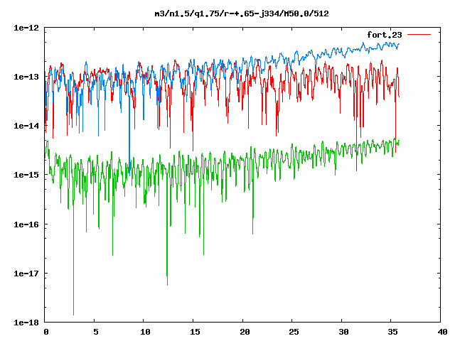Viewport: 455px width, 341px height.
Task: Click the x-axis label 40
Action: click(442, 332)
